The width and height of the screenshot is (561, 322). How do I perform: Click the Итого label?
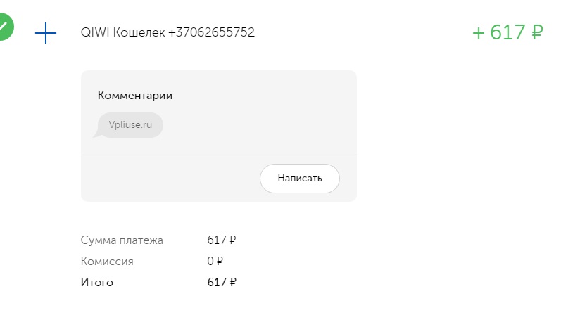click(x=97, y=283)
